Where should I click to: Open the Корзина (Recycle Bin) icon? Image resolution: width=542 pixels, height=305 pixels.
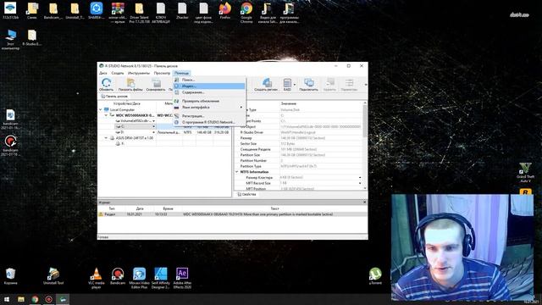(x=11, y=276)
